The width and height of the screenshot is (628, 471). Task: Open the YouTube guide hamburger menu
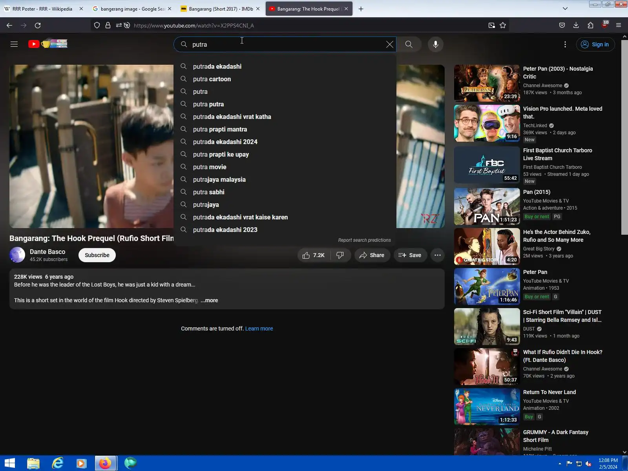pyautogui.click(x=14, y=44)
